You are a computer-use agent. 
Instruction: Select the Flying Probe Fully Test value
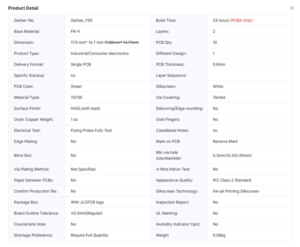[91, 131]
